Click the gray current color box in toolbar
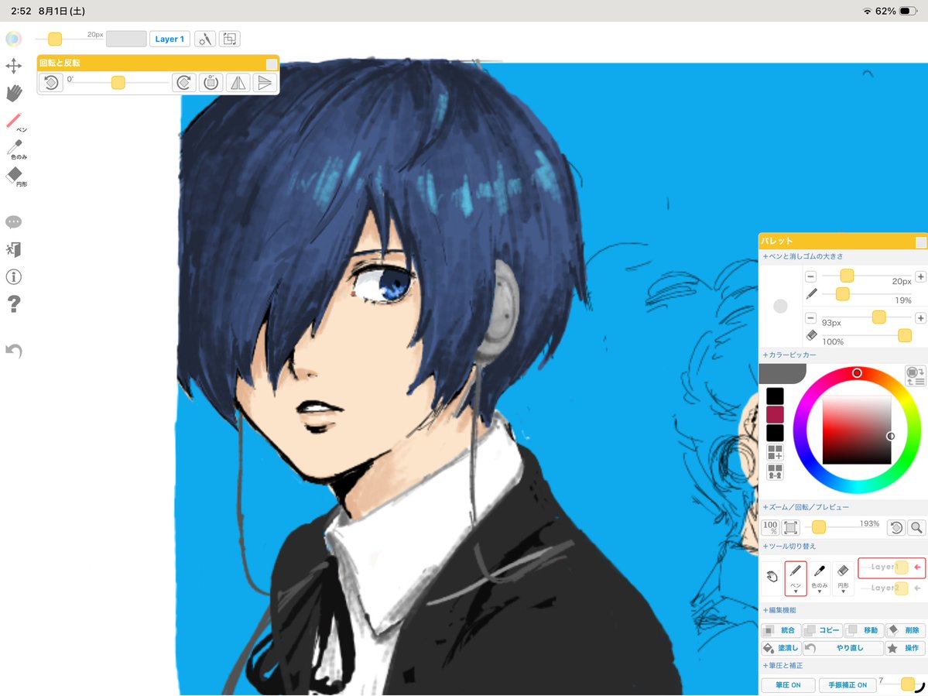The height and width of the screenshot is (696, 928). (126, 39)
